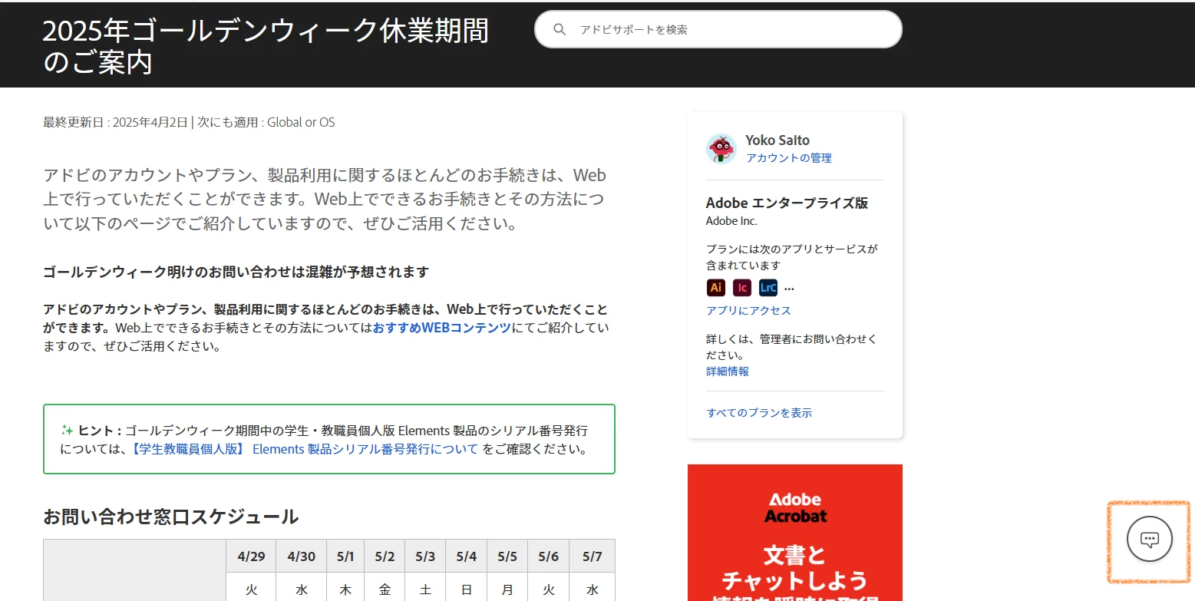Click the お問い合わせ窓口スケジュール heading
Image resolution: width=1195 pixels, height=601 pixels.
pyautogui.click(x=170, y=517)
